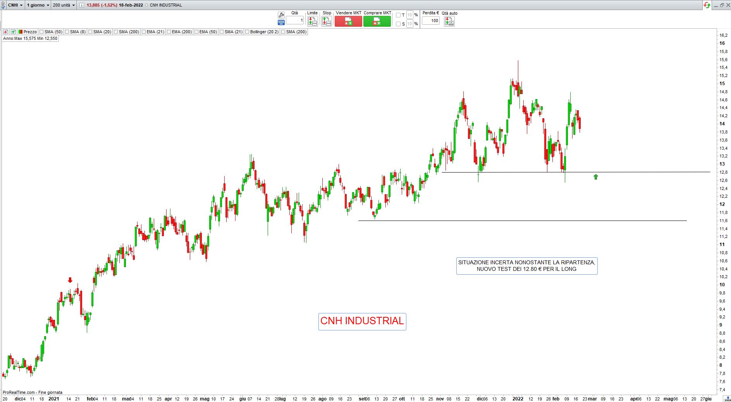Enable the SMA (50) checkbox
This screenshot has height=402, width=731.
click(41, 32)
